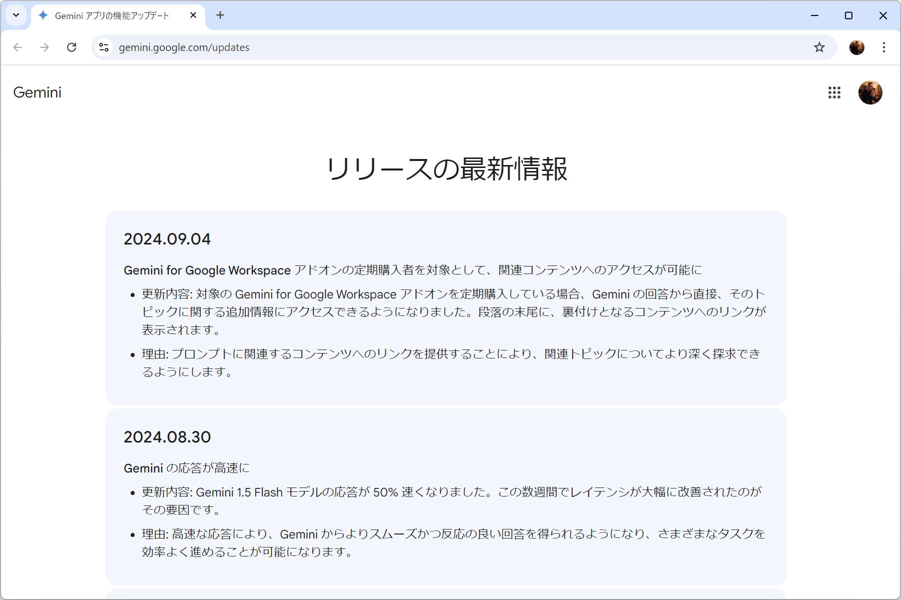Maximize the Chrome window

[x=849, y=15]
